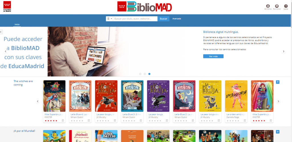Viewport: 292px width, 142px height.
Task: Click the Comunidad de Madrid logo
Action: (x=7, y=7)
